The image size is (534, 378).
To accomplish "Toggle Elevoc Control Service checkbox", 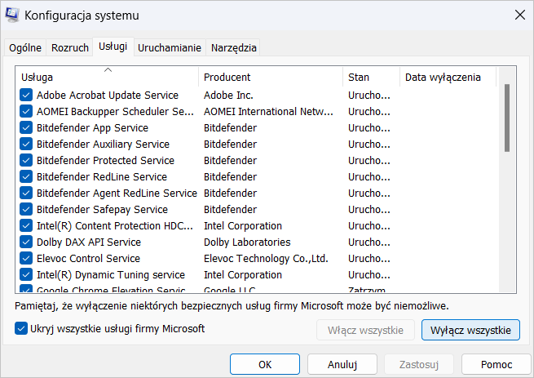I will 26,259.
